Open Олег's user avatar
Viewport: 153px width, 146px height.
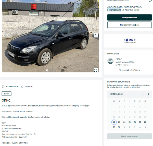110,61
